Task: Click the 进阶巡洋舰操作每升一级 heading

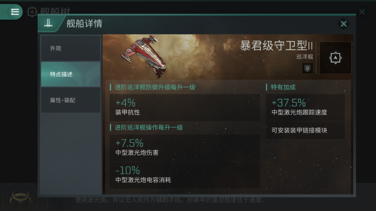Action: (149, 128)
